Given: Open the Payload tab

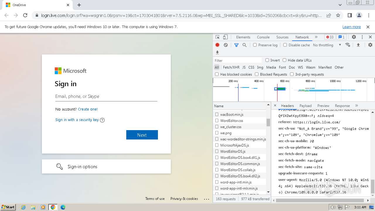Looking at the screenshot, I should (x=306, y=106).
